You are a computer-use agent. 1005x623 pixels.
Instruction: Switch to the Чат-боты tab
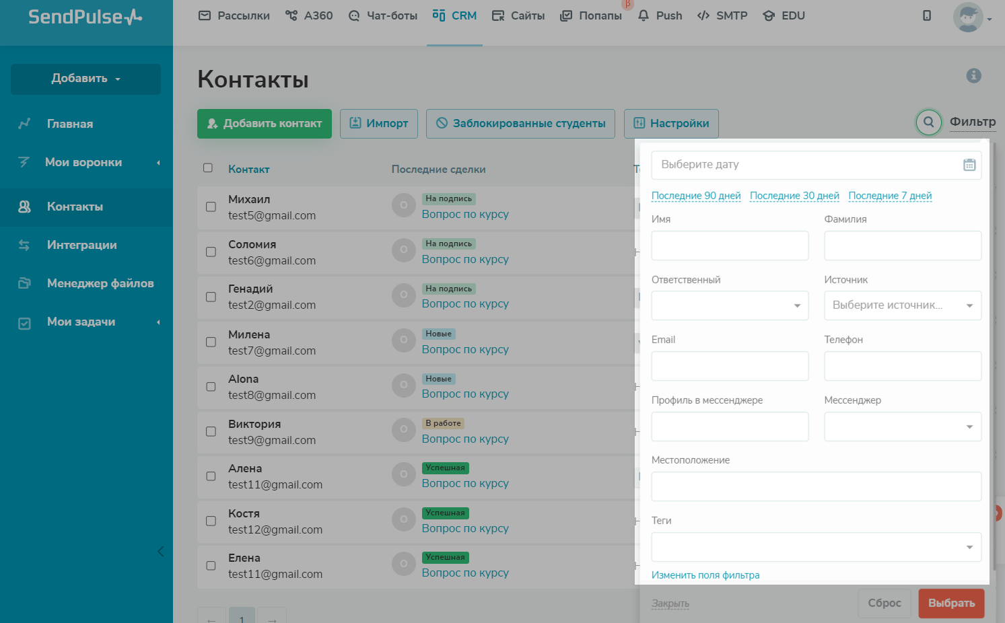coord(382,15)
